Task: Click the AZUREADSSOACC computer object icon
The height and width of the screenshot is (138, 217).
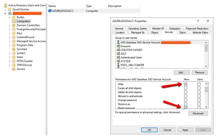Action: tap(50, 11)
